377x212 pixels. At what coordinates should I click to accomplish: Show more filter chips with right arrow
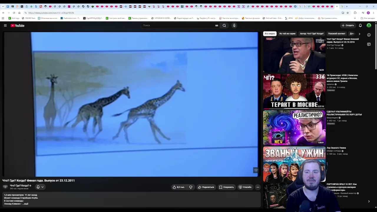(359, 34)
